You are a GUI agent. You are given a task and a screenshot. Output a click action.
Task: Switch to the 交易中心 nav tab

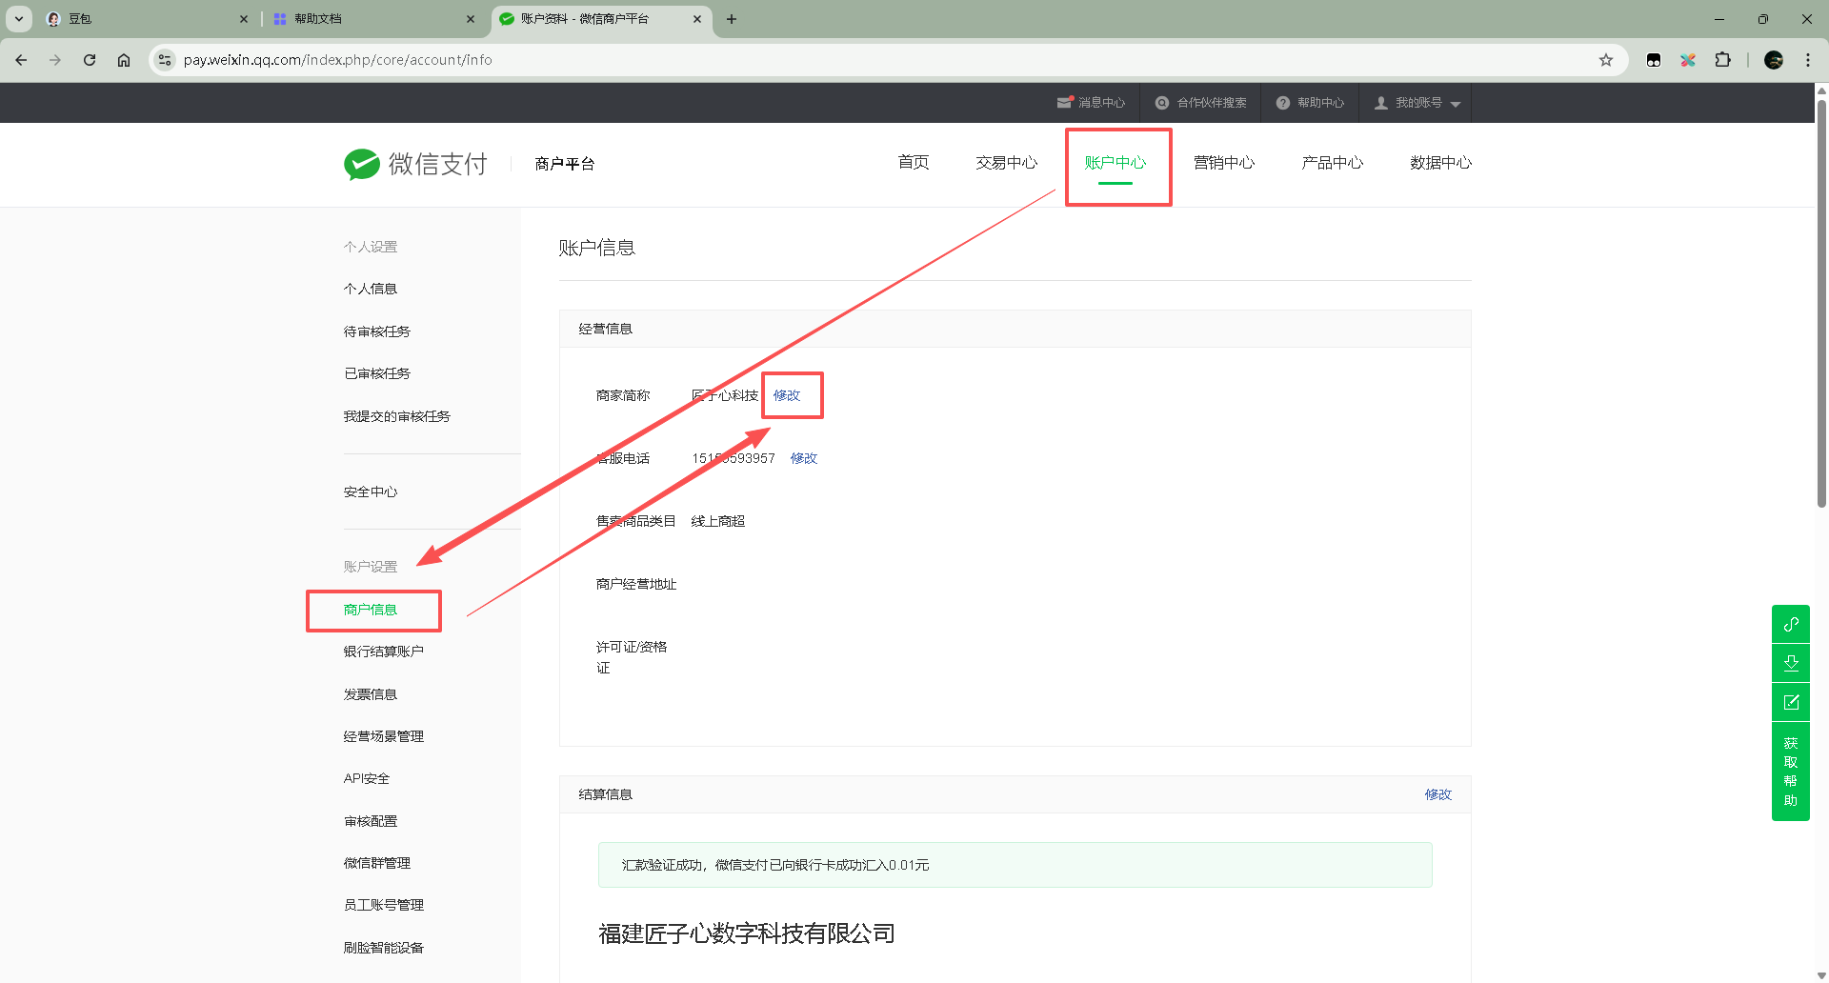pos(1006,163)
